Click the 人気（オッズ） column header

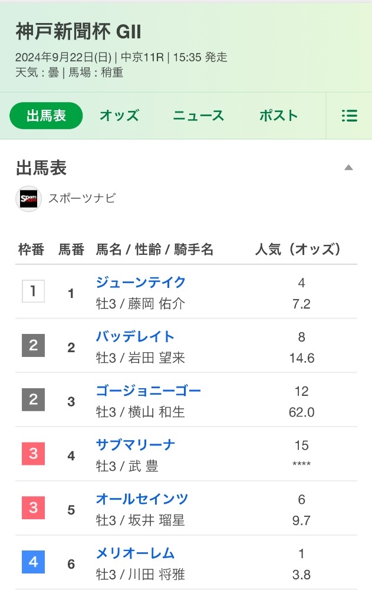(x=298, y=250)
